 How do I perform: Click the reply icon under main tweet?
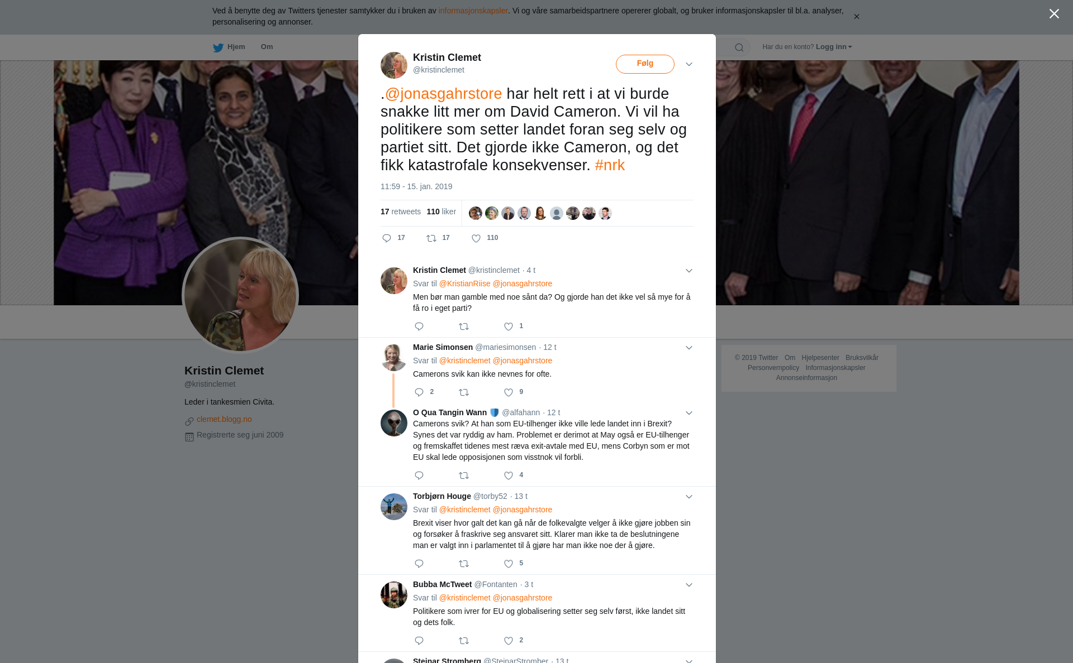pos(387,238)
